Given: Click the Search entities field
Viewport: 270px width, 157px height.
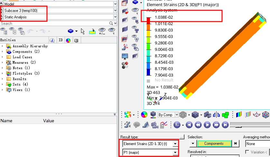Looking at the screenshot, I should 55,23.
